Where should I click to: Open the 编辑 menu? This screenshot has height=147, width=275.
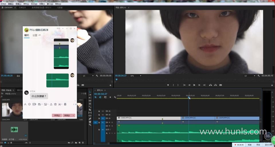11,4
